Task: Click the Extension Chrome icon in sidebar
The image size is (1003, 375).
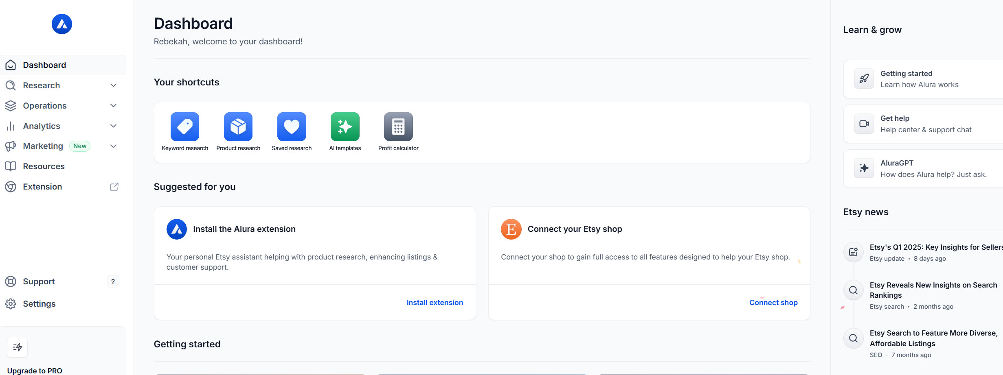Action: [x=11, y=187]
